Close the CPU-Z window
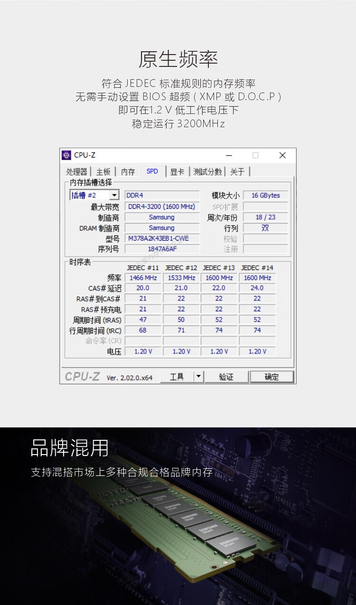This screenshot has height=605, width=356. 282,155
